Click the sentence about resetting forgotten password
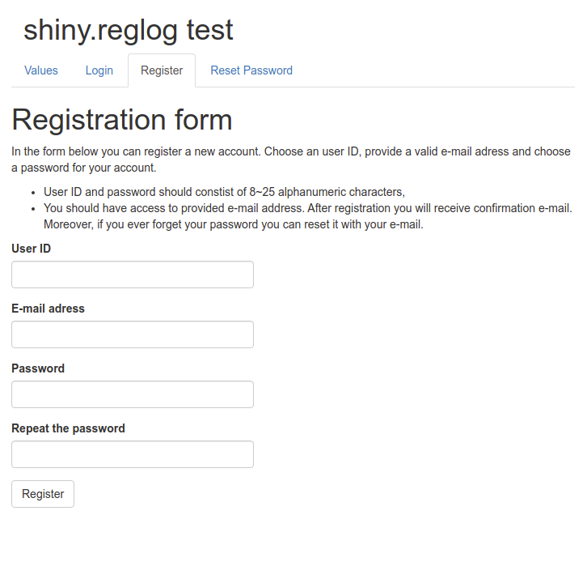Screen dimensions: 587x579 234,224
